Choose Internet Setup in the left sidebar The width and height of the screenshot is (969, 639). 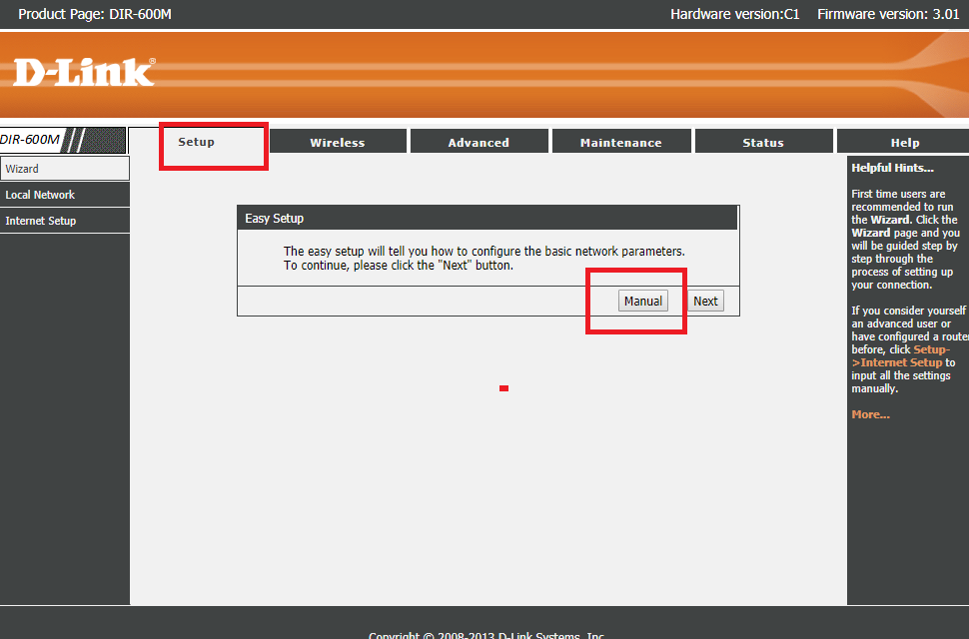point(64,221)
